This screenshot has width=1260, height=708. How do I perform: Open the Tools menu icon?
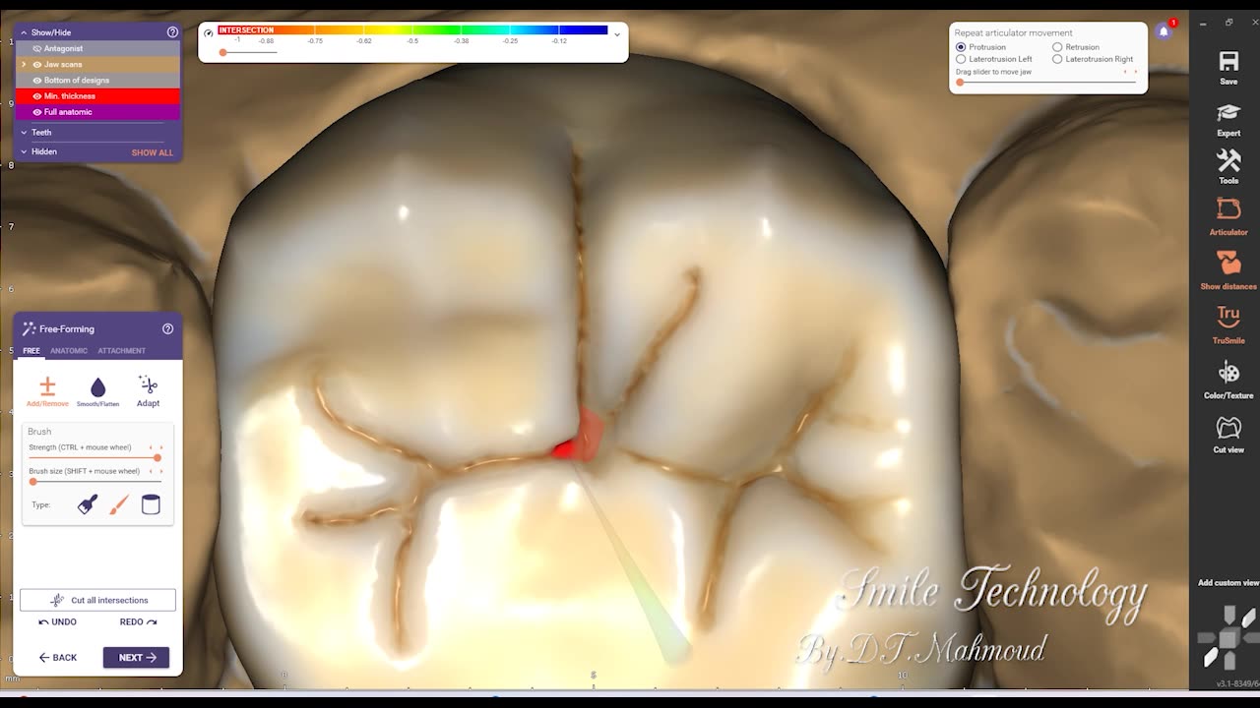pyautogui.click(x=1228, y=160)
